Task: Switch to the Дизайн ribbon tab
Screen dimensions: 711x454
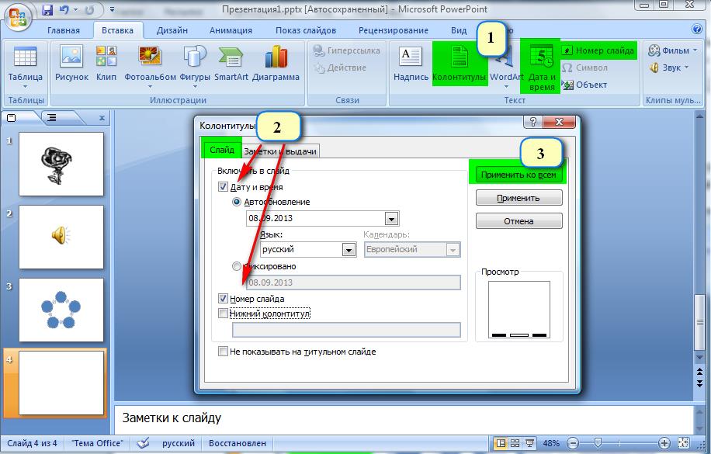Action: 172,30
